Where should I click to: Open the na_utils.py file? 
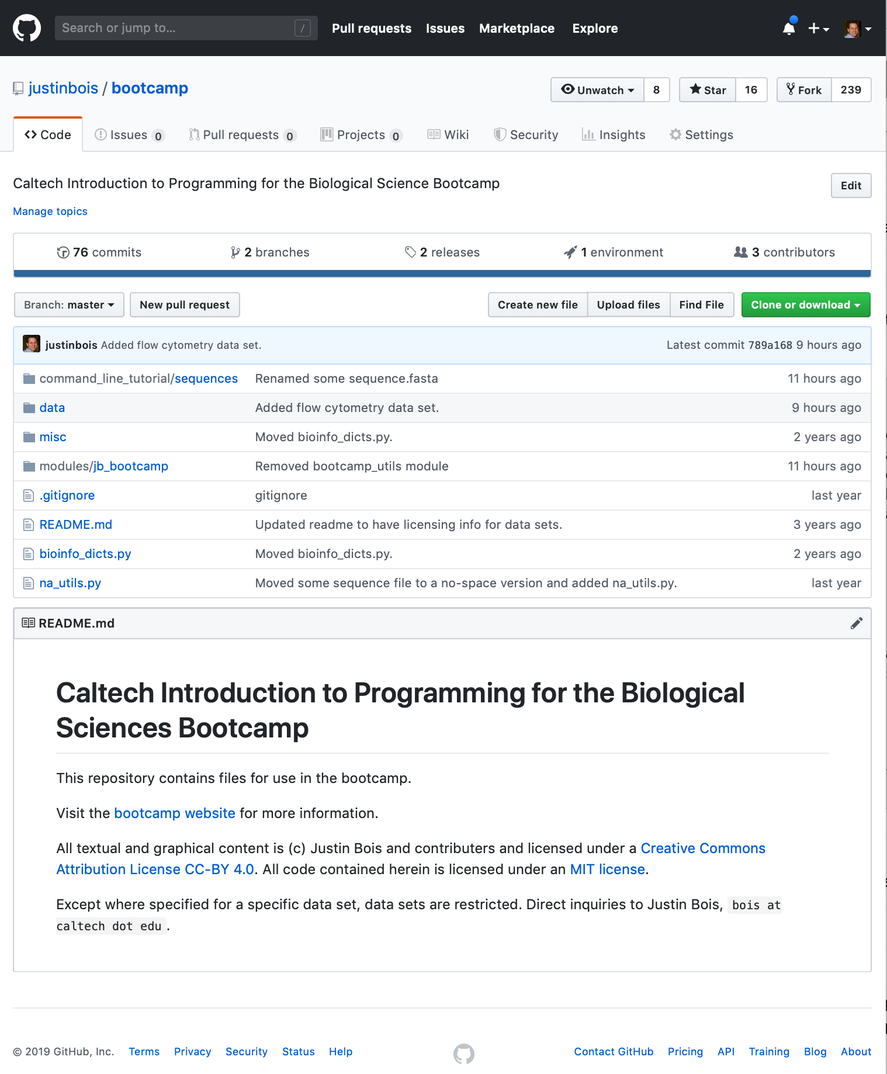click(70, 583)
